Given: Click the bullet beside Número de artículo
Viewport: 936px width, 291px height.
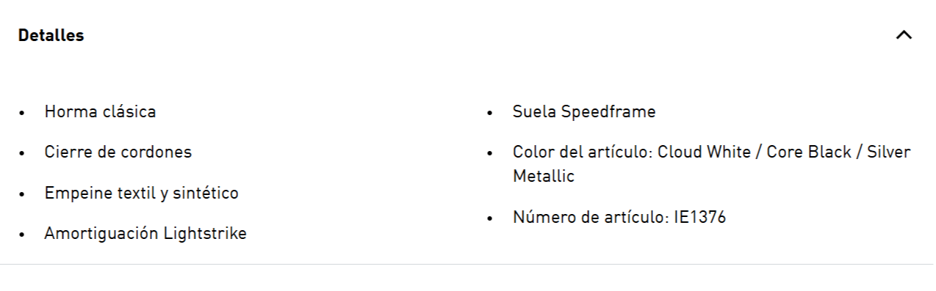Looking at the screenshot, I should pos(490,219).
